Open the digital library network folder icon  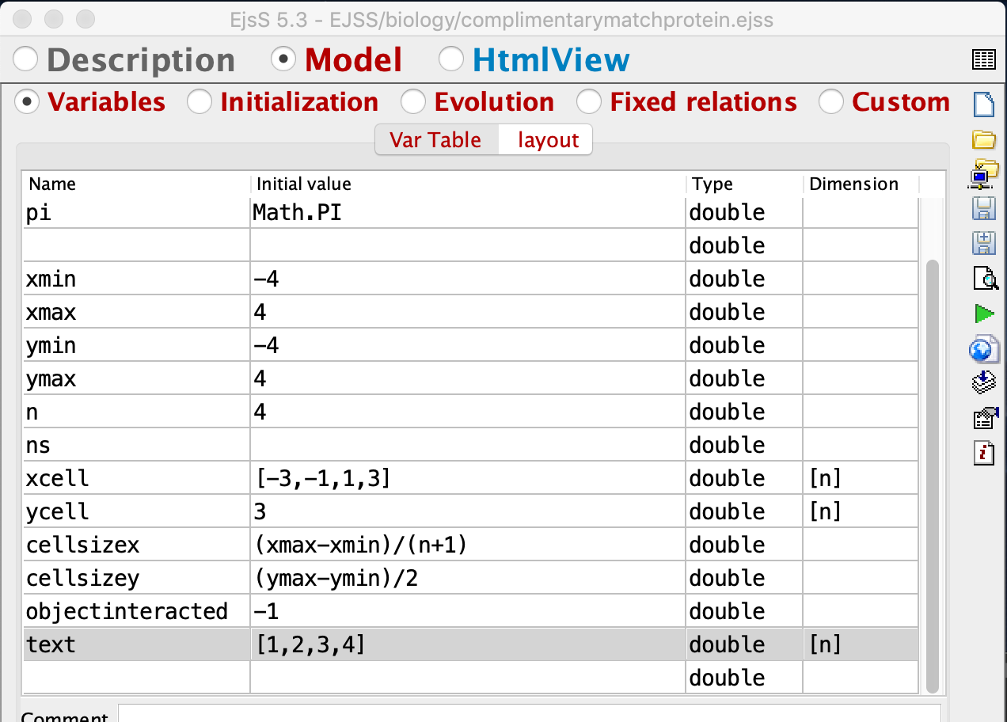coord(983,173)
